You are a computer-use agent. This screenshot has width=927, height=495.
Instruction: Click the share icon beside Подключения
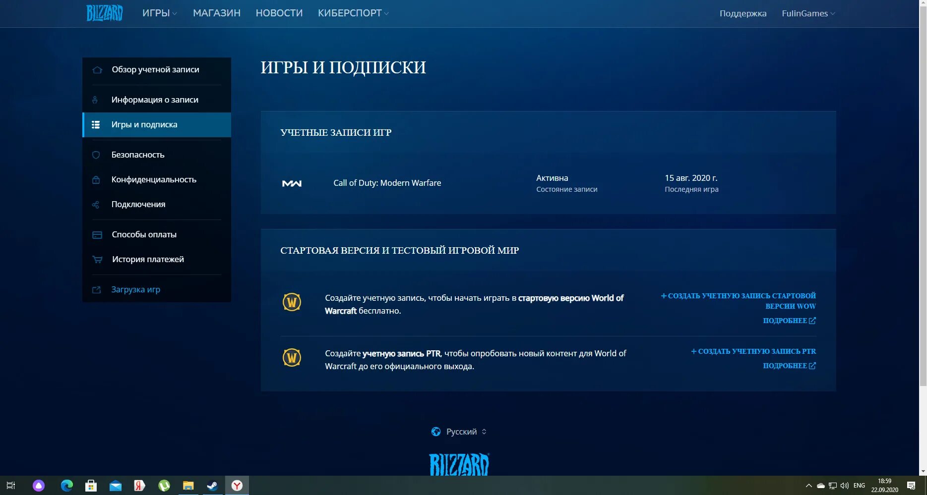click(96, 205)
